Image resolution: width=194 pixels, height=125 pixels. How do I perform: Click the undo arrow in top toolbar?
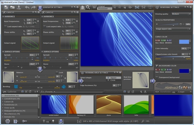(27, 7)
